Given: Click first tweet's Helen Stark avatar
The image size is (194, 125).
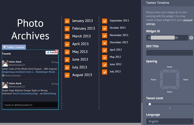Looking at the screenshot, I should (x=5, y=63).
